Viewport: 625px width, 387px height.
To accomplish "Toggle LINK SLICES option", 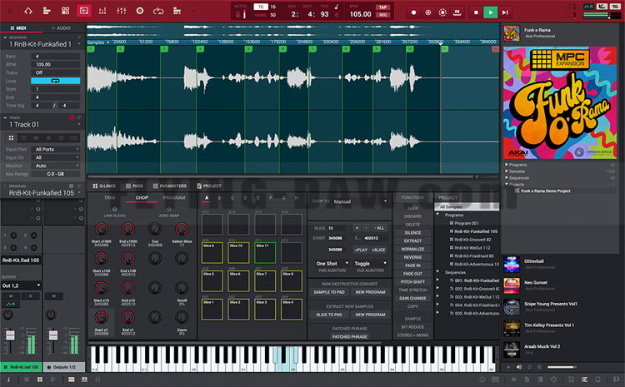I will (x=115, y=209).
